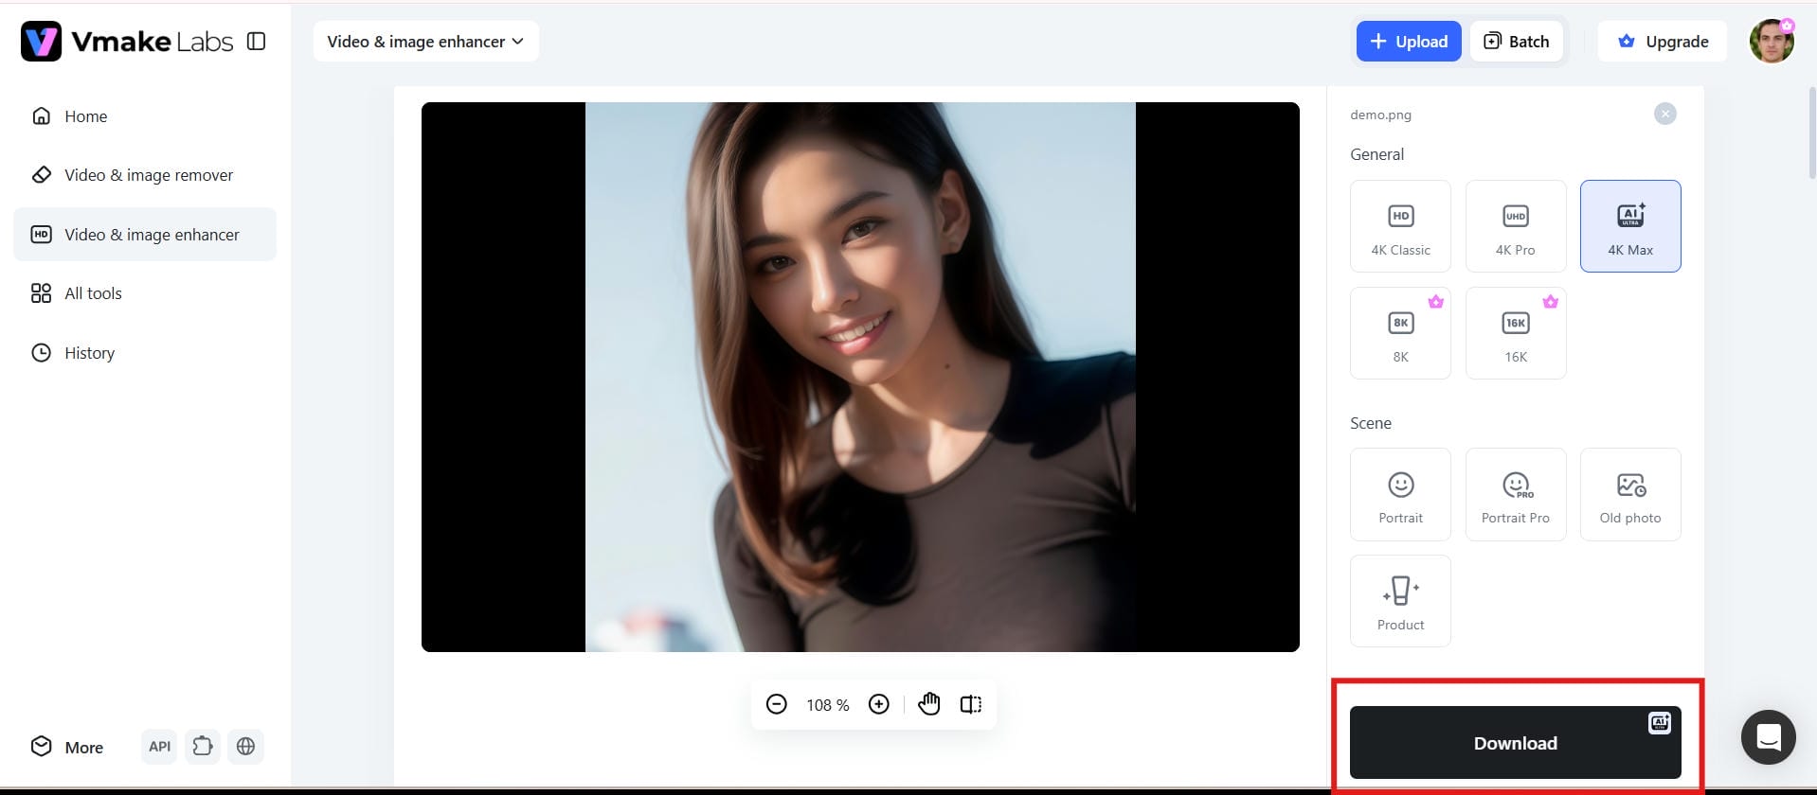Click the 108 % zoom value
The height and width of the screenshot is (795, 1817).
click(x=828, y=705)
